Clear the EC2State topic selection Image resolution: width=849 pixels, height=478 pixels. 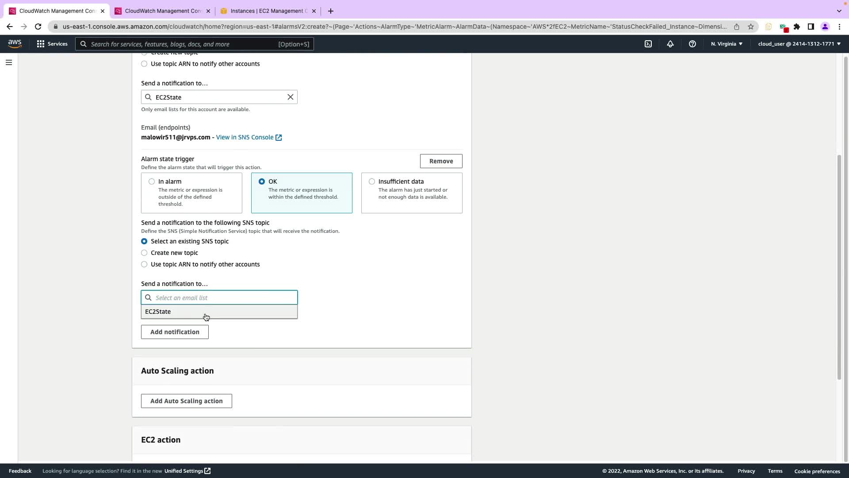tap(290, 97)
